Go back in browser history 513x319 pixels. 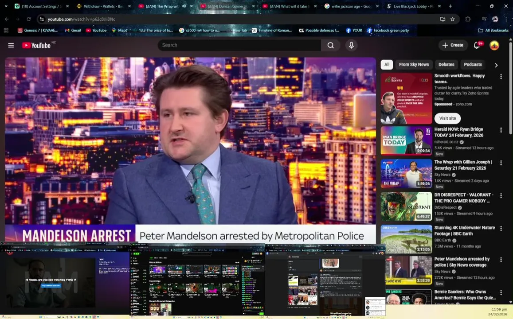[7, 19]
